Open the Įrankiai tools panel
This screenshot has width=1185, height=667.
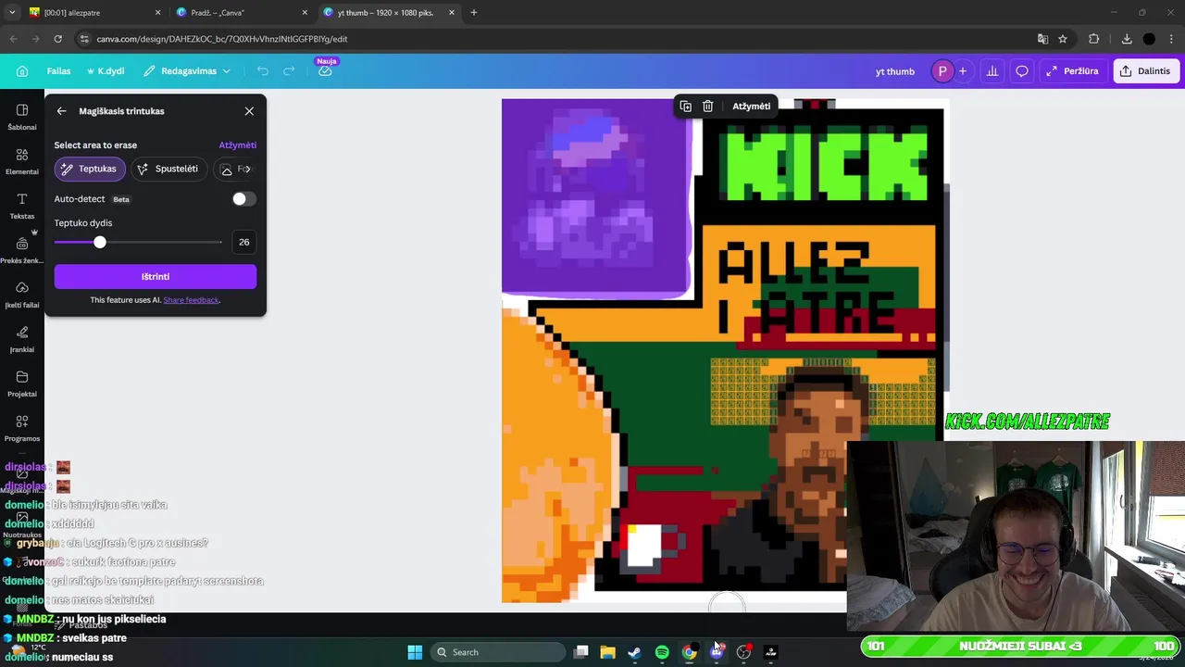(22, 339)
